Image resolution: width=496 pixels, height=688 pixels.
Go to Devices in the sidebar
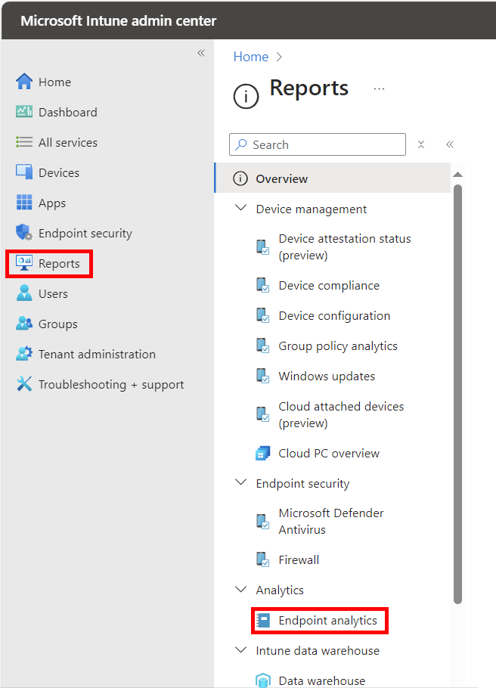(x=59, y=173)
